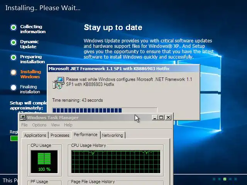247x185 pixels.
Task: Switch to the Applications tab
Action: [35, 135]
